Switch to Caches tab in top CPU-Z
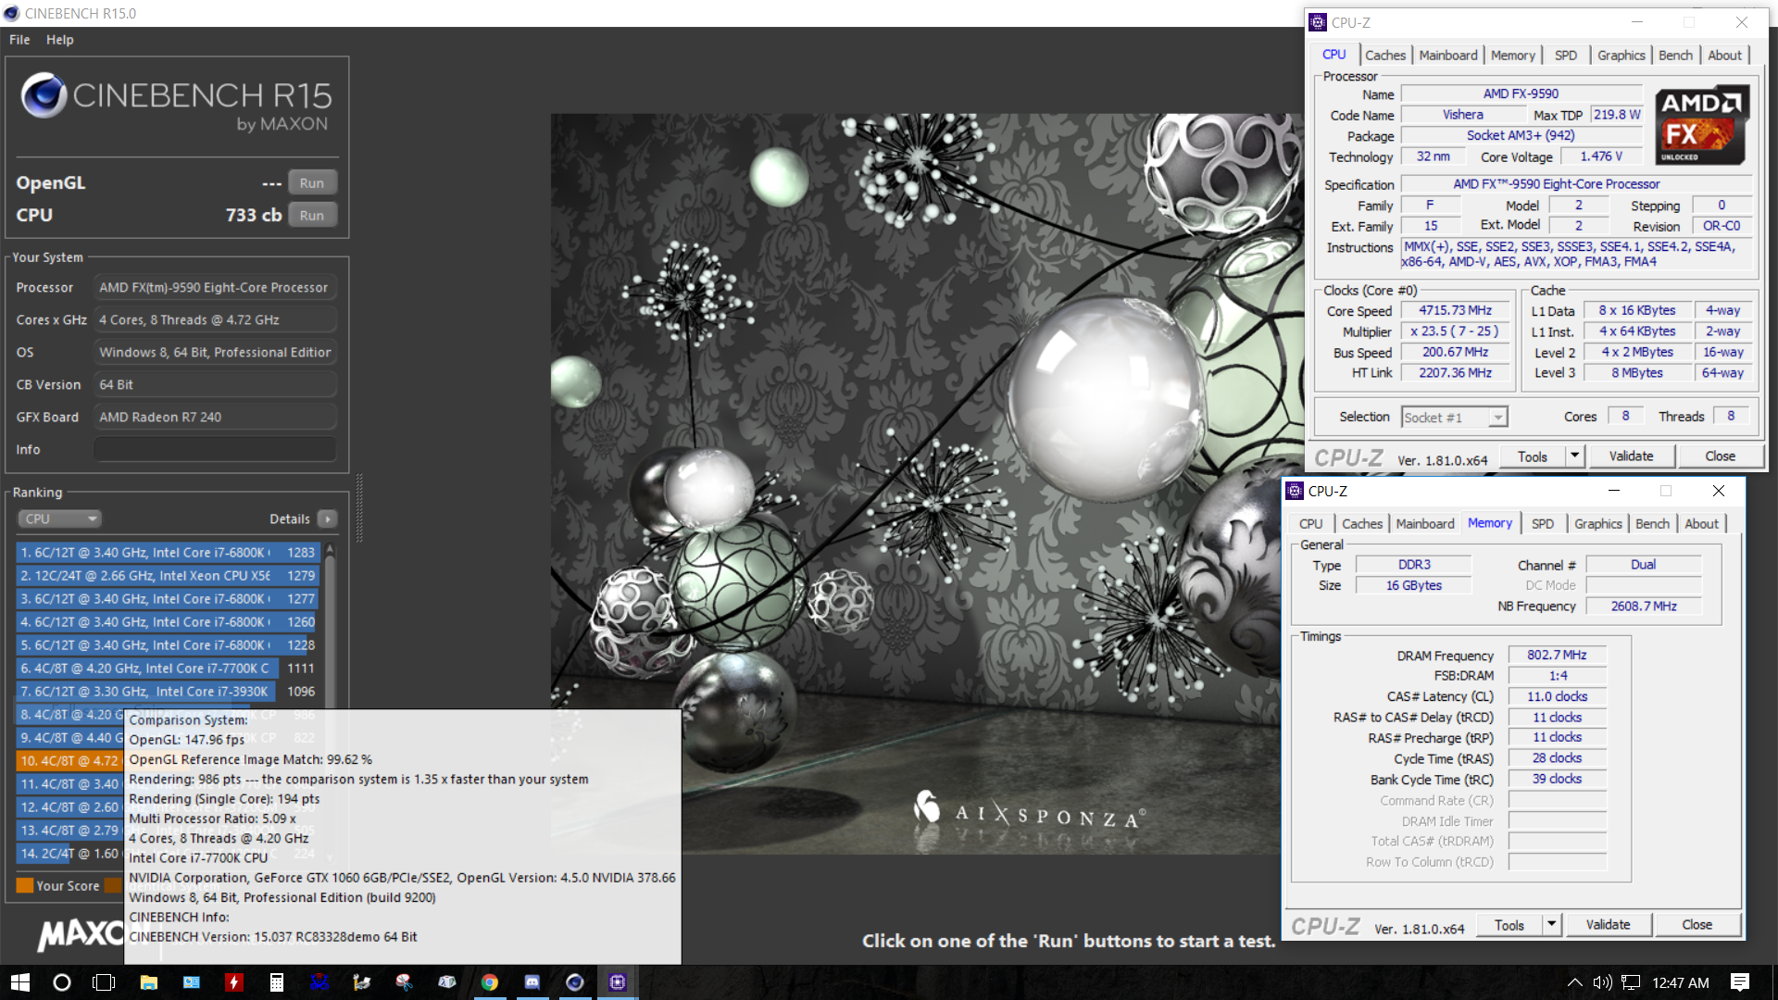1778x1000 pixels. pos(1384,56)
